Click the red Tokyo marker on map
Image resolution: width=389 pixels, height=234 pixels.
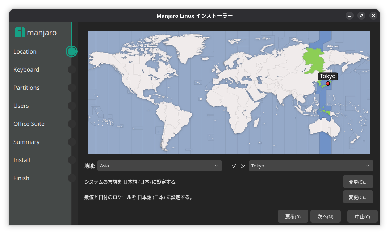click(x=328, y=84)
